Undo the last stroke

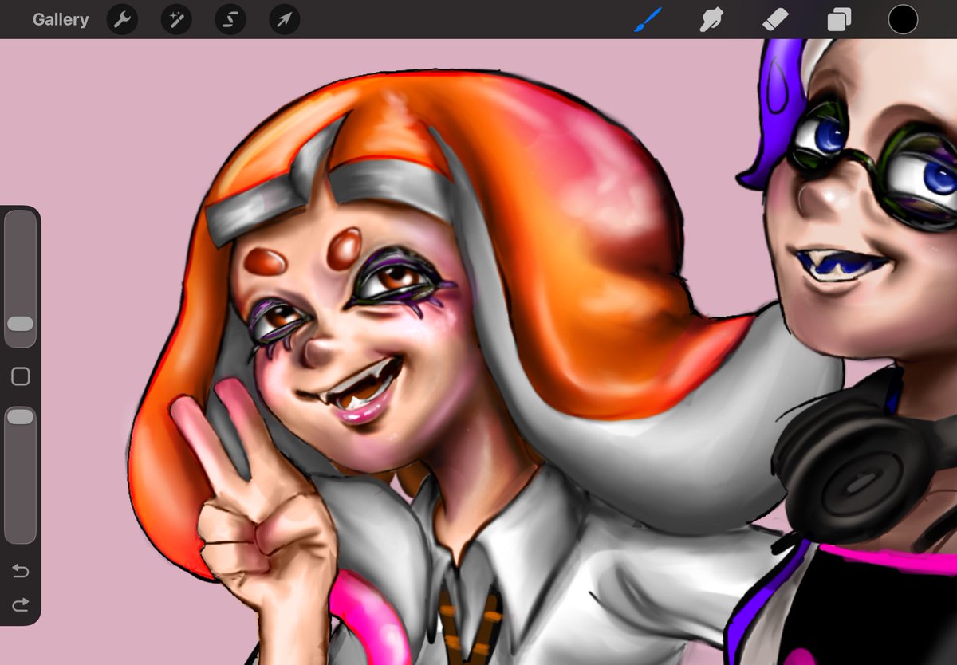click(20, 571)
